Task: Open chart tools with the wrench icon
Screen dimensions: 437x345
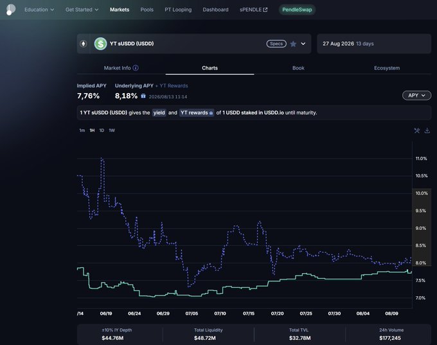Action: 416,130
